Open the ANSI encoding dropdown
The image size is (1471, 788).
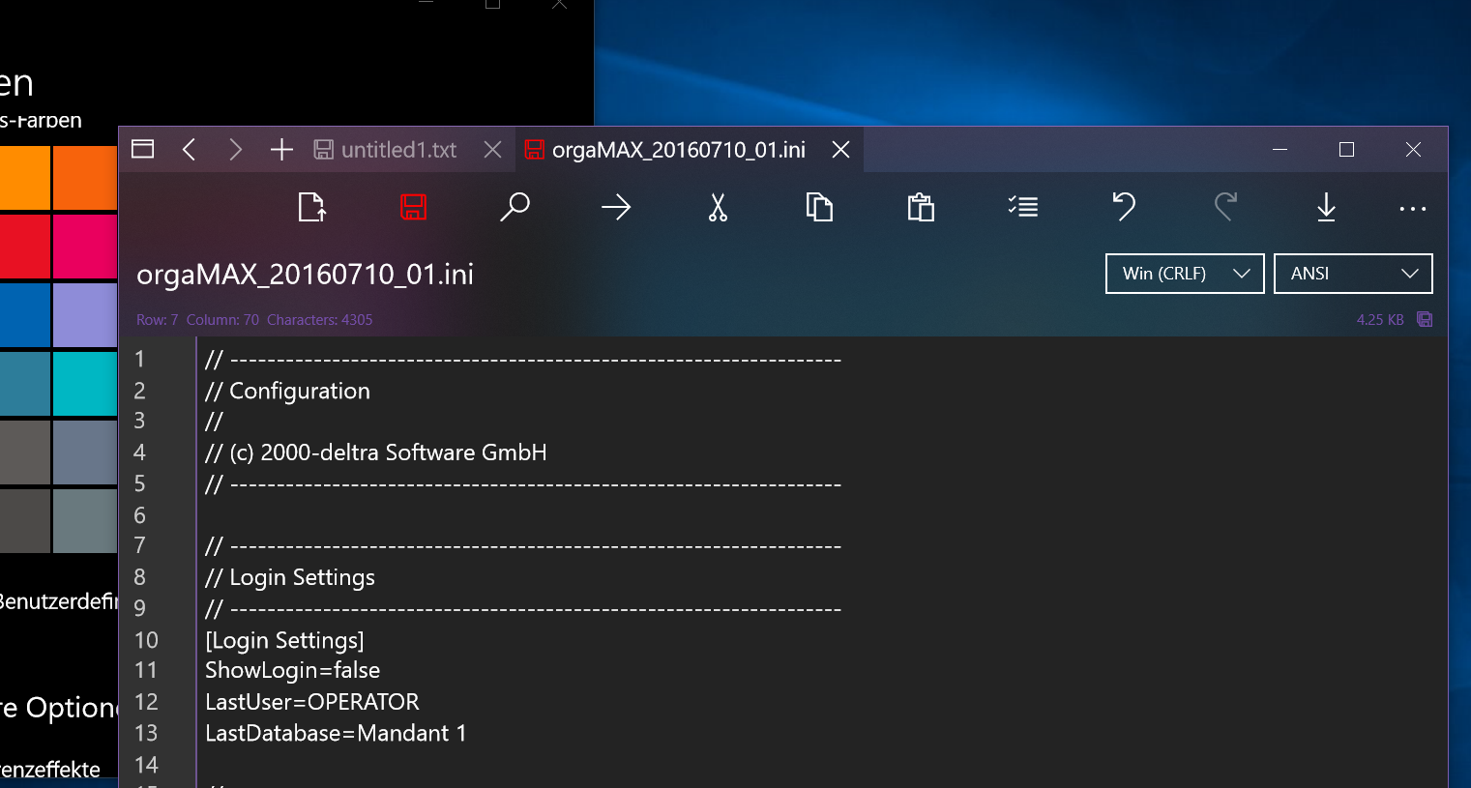(1353, 274)
